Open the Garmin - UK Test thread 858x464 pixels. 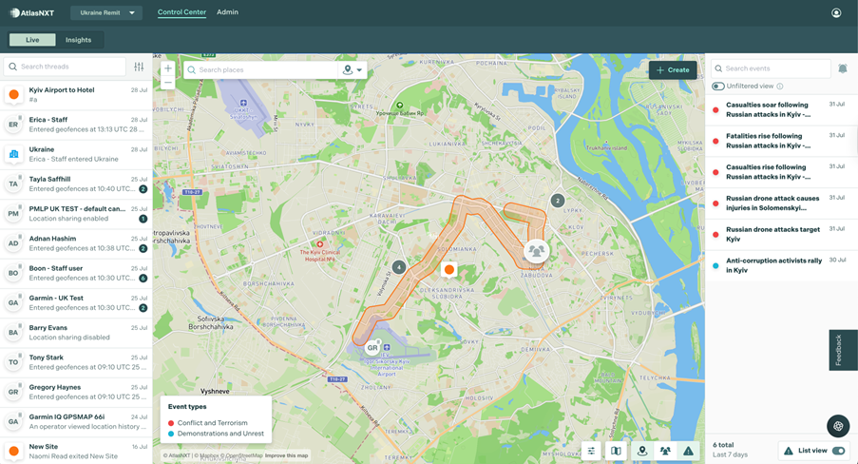click(x=76, y=302)
